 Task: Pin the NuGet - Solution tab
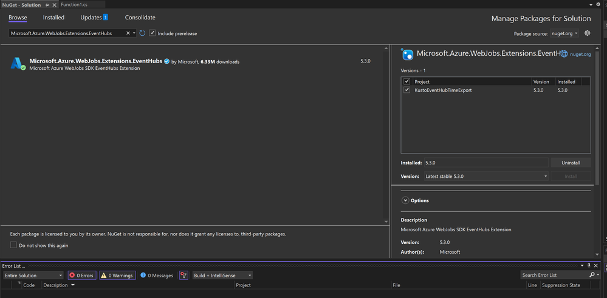tap(47, 5)
